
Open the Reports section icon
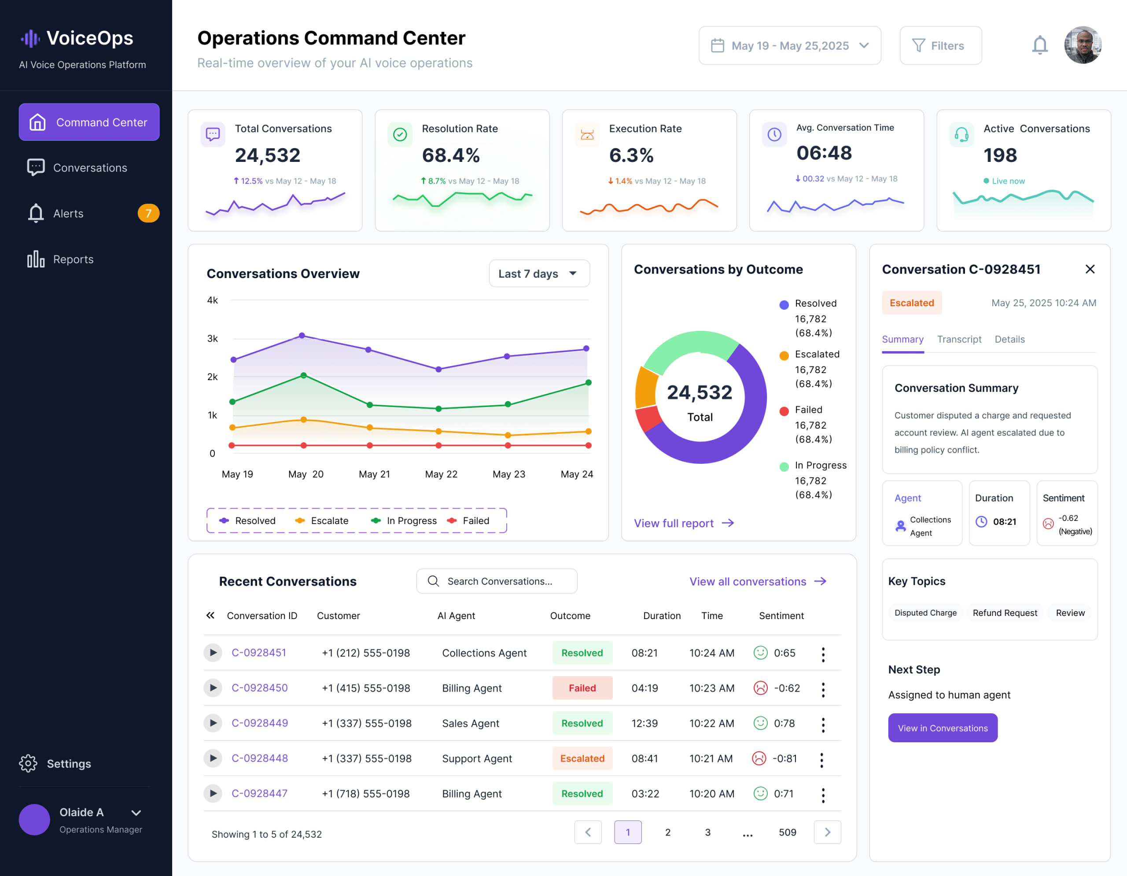[x=36, y=259]
